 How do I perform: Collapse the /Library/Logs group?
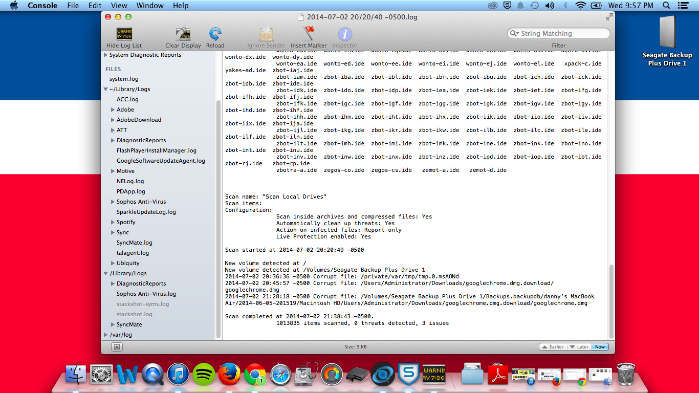106,273
